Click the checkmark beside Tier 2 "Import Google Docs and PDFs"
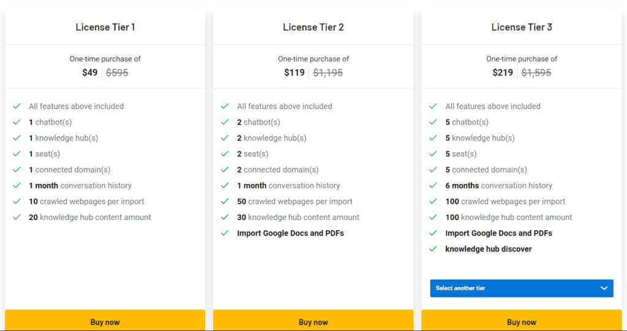Viewport: 627px width, 331px height. click(x=225, y=234)
